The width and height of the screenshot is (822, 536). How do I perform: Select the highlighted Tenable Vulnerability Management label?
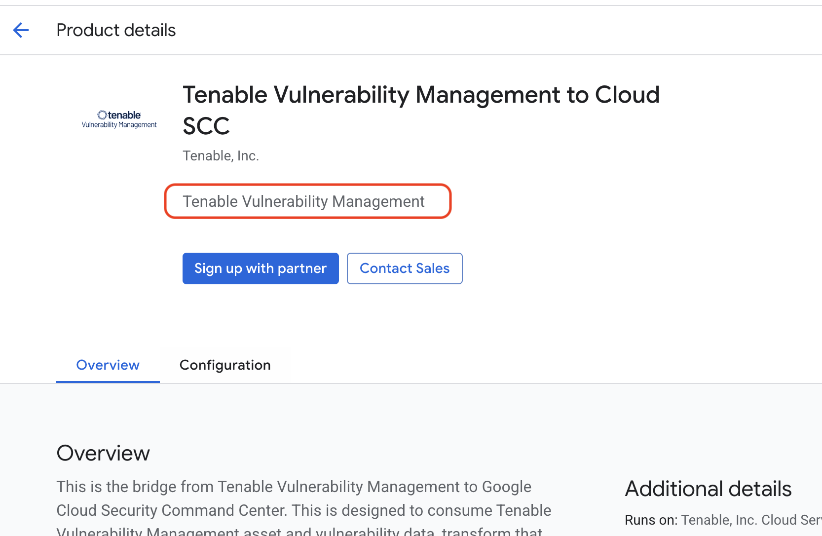coord(303,201)
